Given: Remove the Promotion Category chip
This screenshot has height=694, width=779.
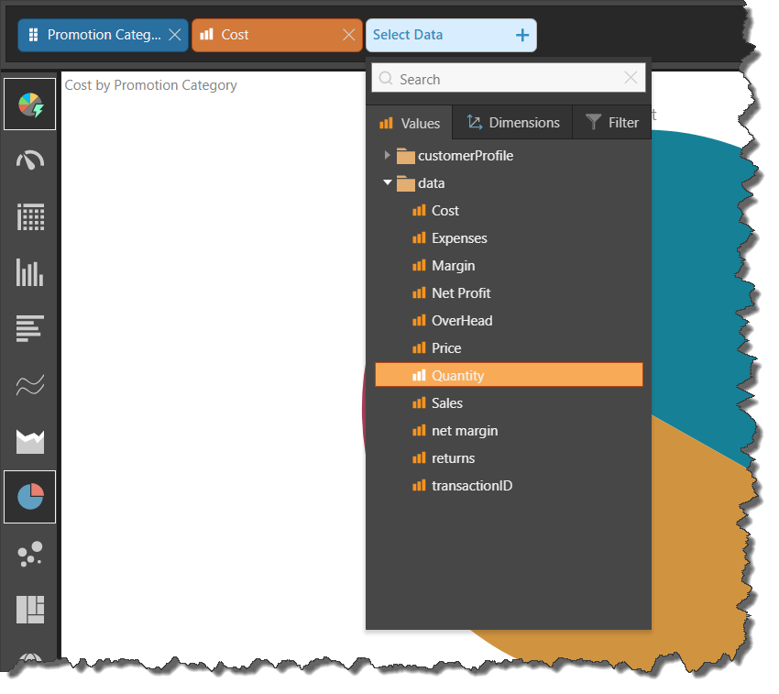Looking at the screenshot, I should [174, 35].
